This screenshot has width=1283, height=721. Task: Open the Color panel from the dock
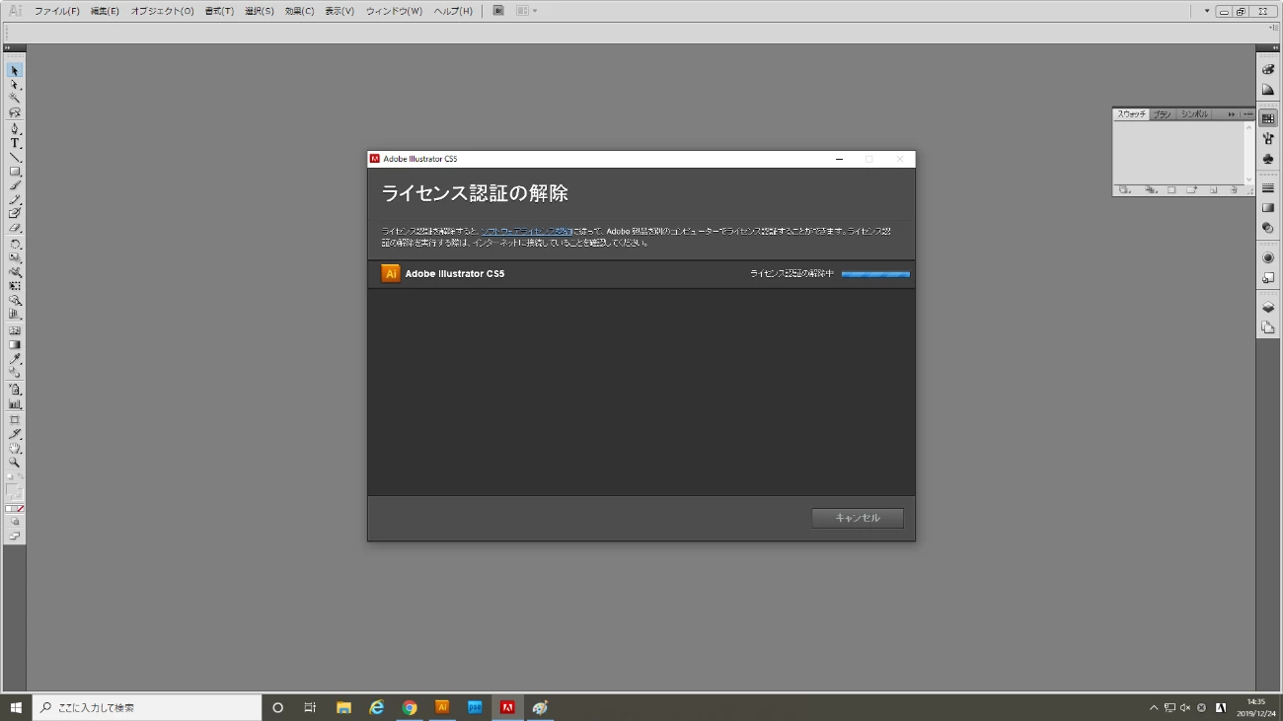pyautogui.click(x=1268, y=70)
